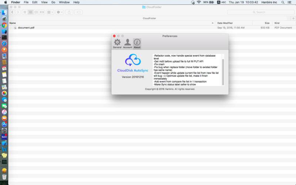
Task: Sort by the Size column header
Action: (267, 23)
